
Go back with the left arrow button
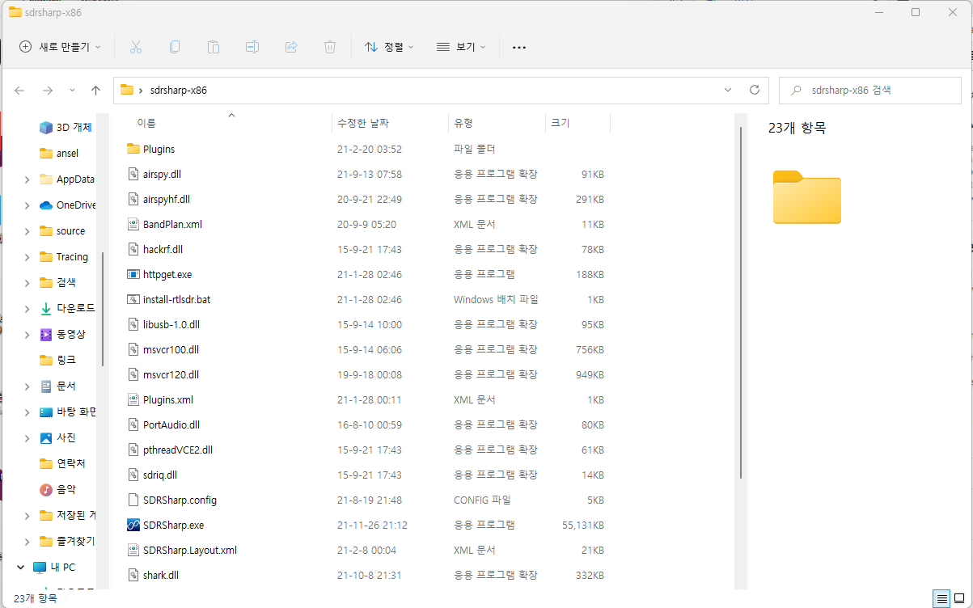pos(20,91)
